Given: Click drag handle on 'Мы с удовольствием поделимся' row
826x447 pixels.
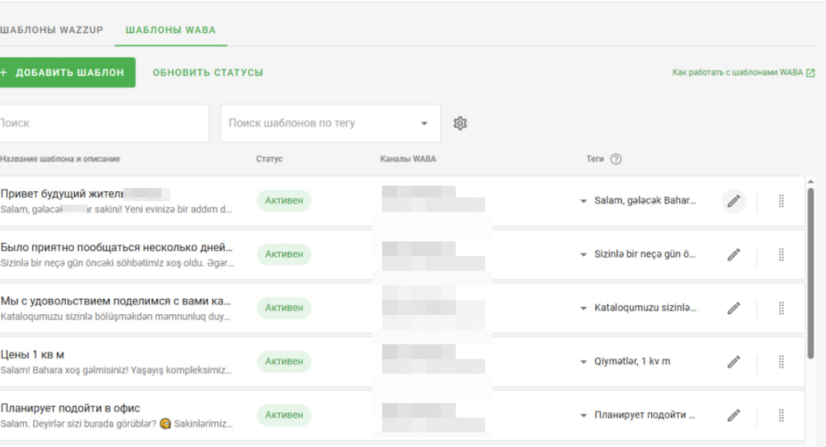Looking at the screenshot, I should (781, 308).
